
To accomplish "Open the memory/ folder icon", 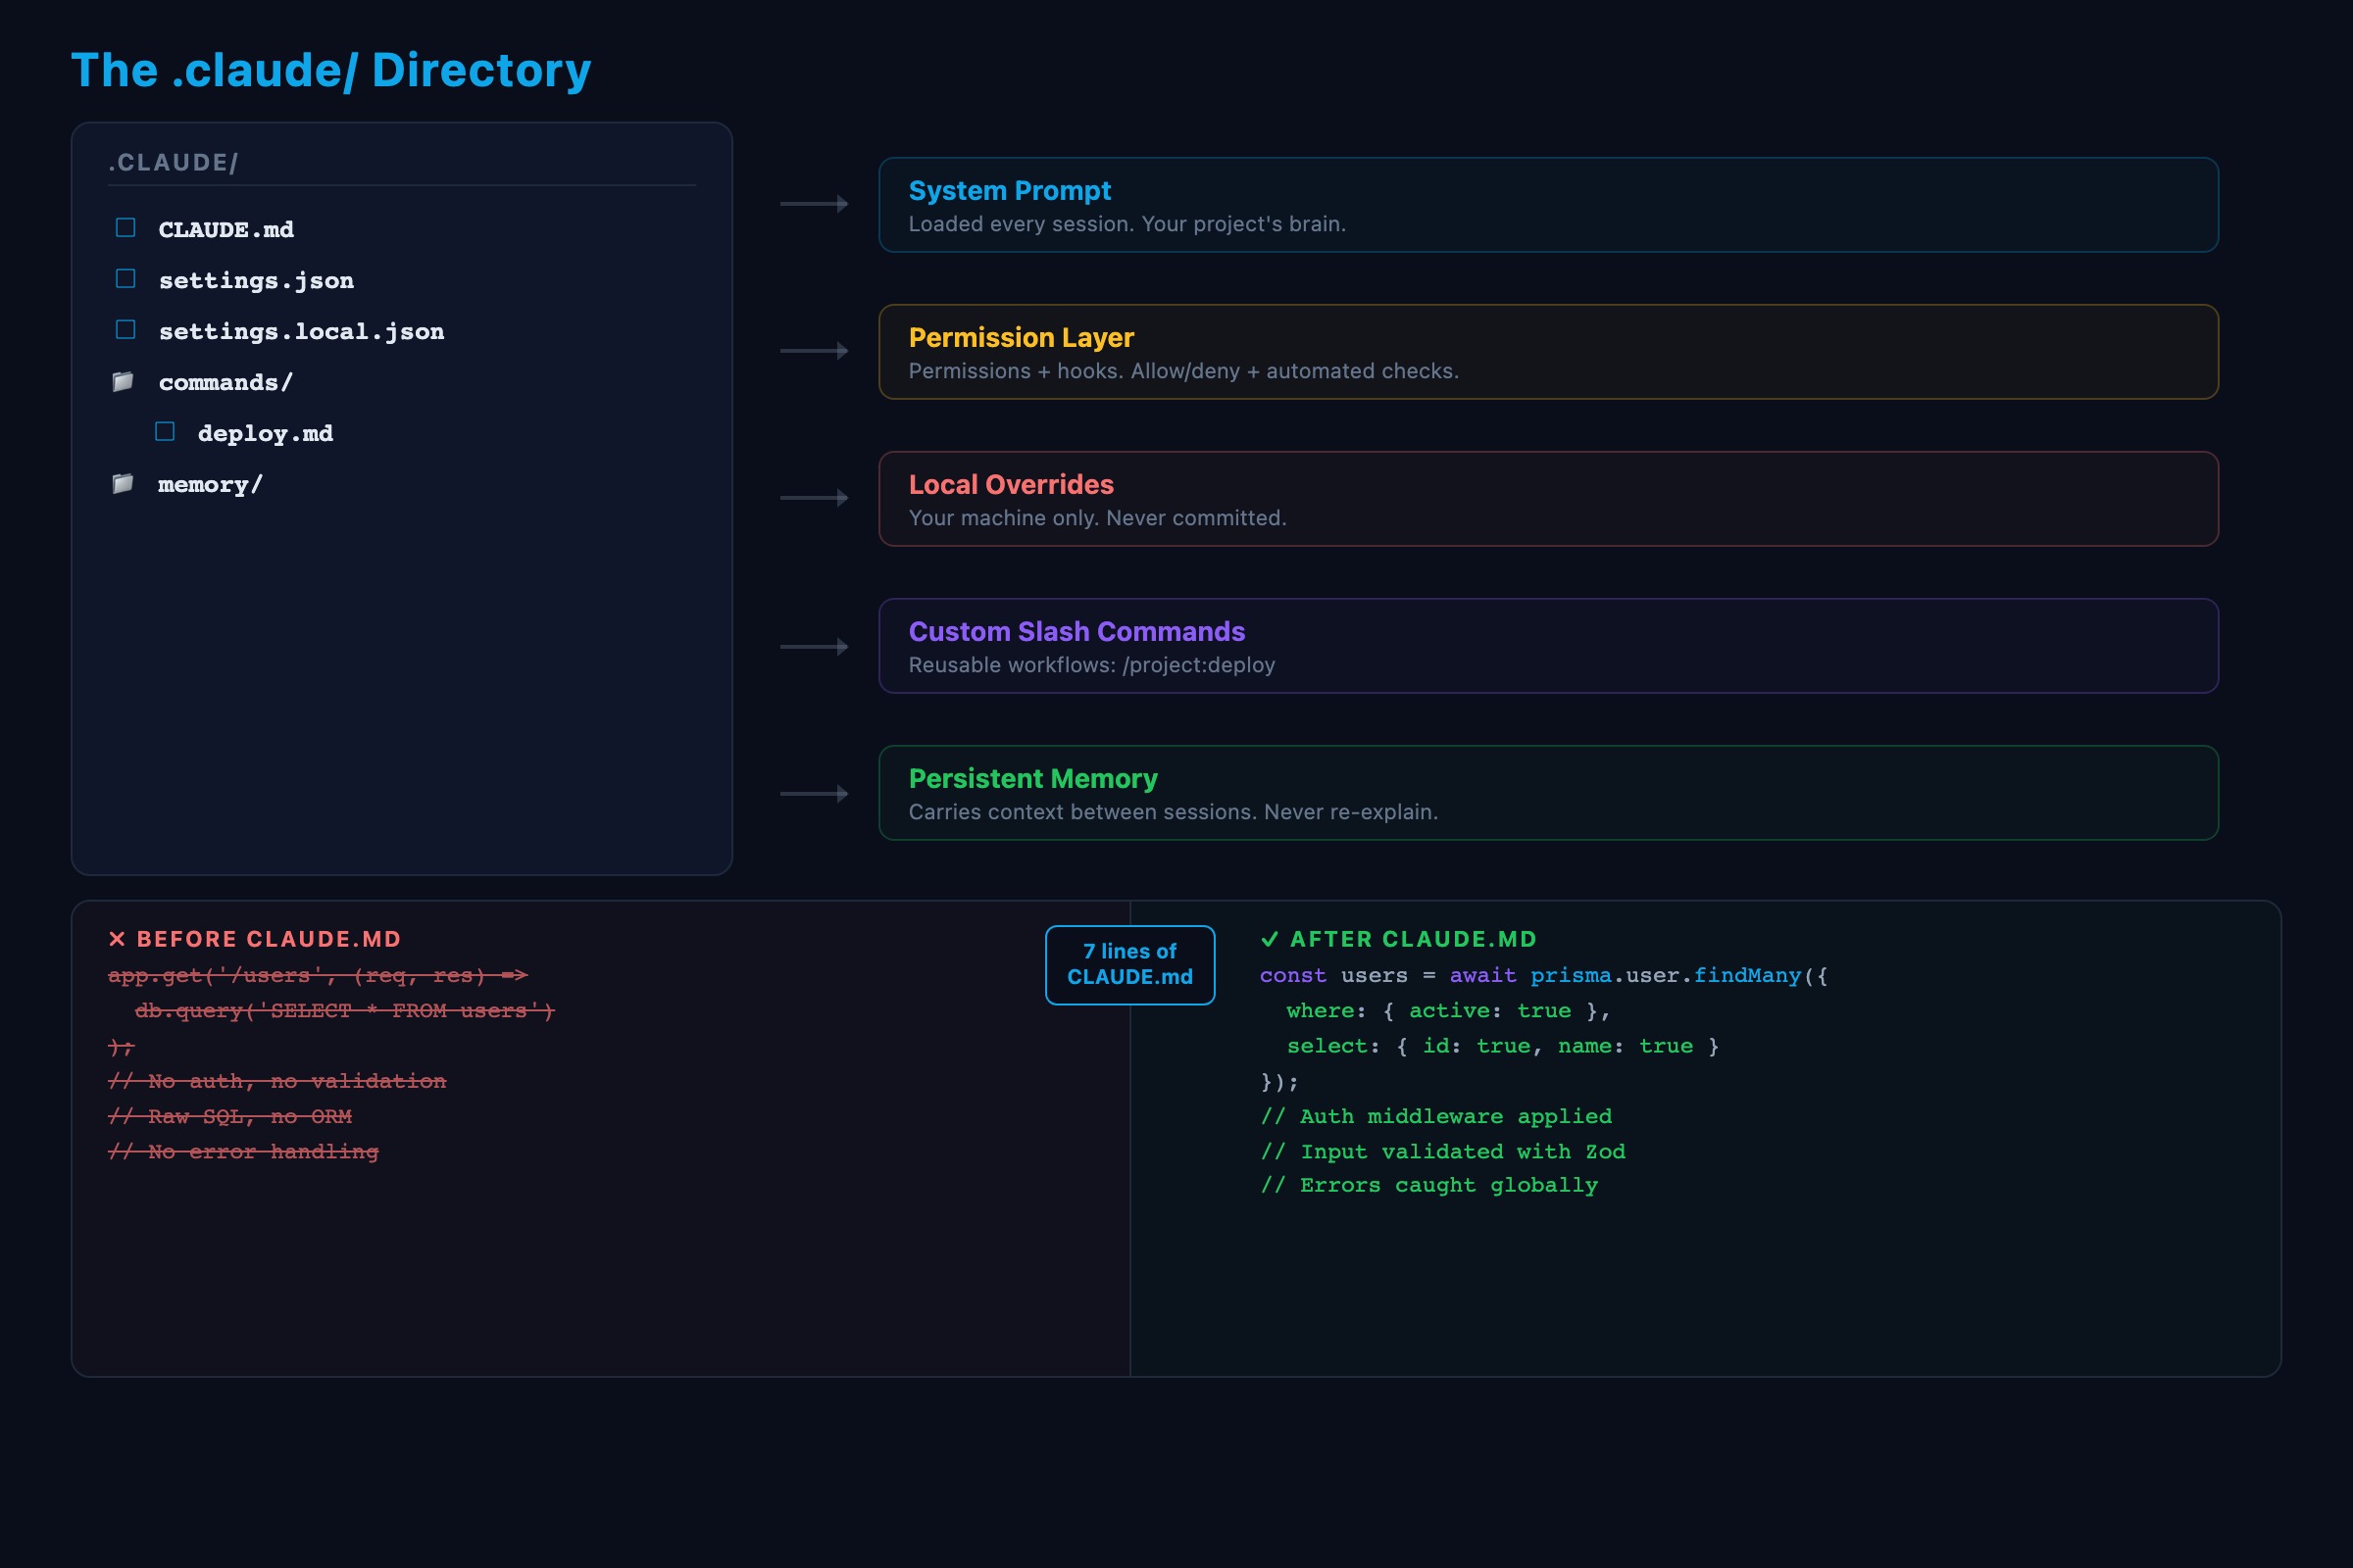I will click(x=125, y=483).
